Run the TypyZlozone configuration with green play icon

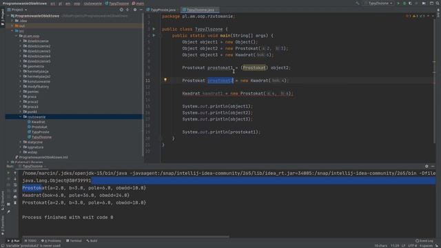(398, 3)
